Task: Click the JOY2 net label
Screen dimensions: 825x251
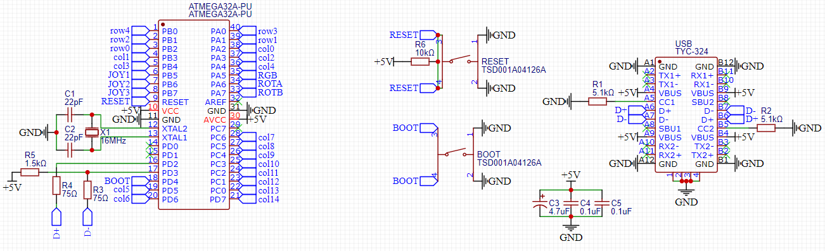Action: 118,83
